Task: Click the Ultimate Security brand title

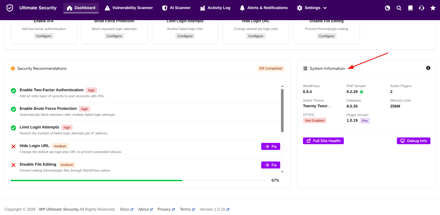Action: (38, 8)
